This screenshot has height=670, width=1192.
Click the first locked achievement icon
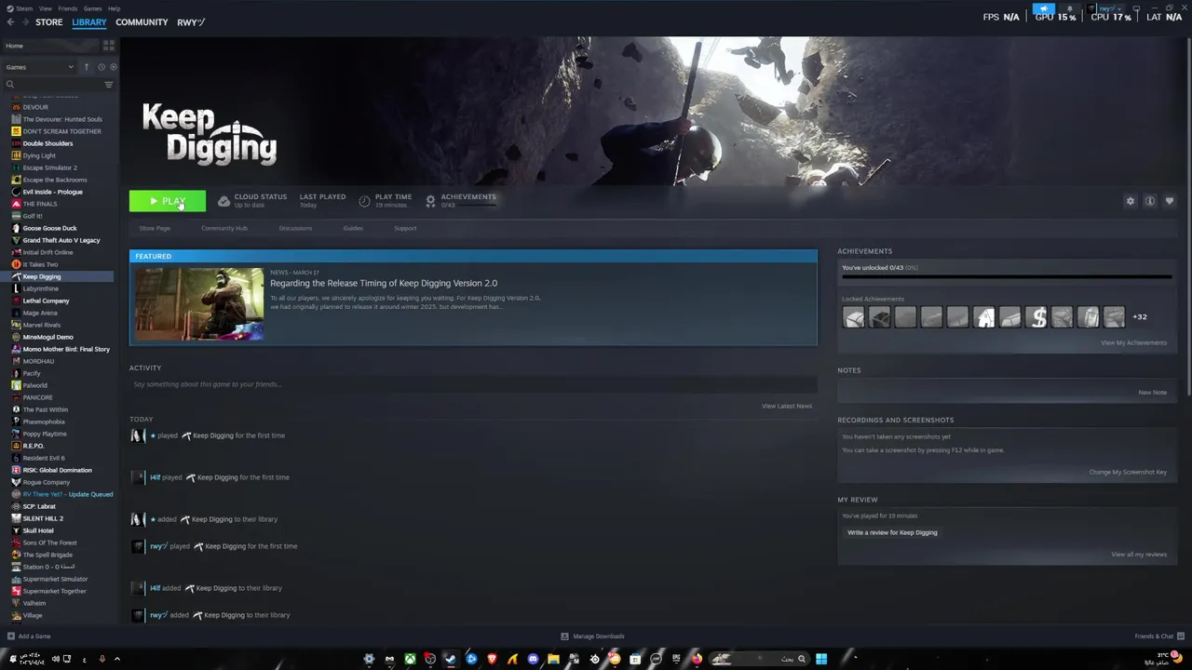pos(853,317)
